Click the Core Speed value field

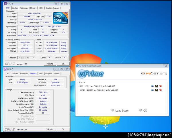pos(25,42)
